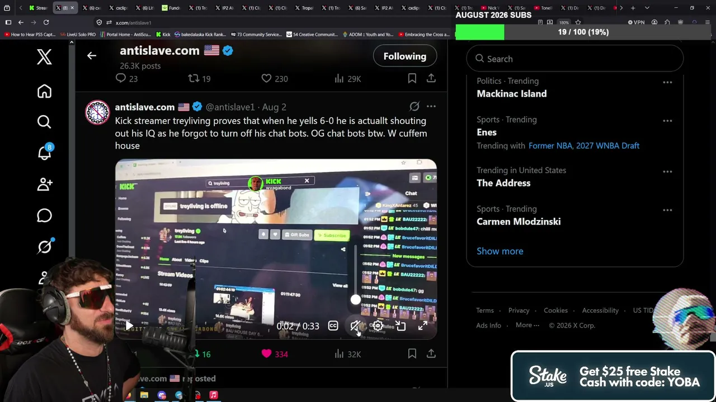Open the X logo home link
The height and width of the screenshot is (402, 716).
point(44,56)
